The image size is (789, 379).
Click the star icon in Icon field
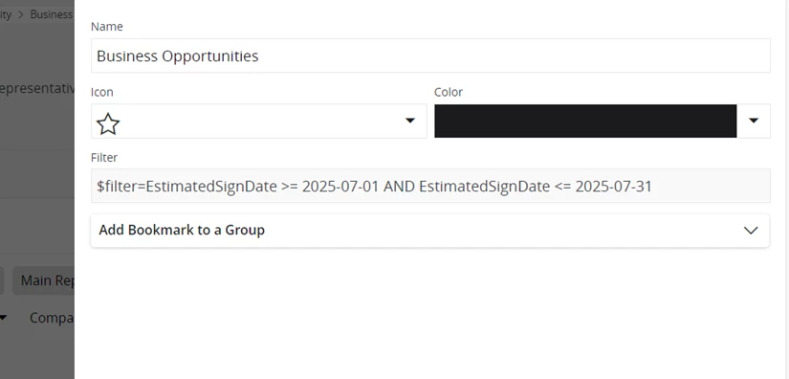coord(108,123)
